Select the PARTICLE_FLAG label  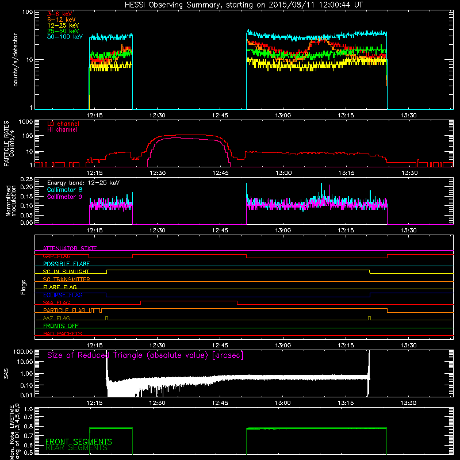point(65,310)
